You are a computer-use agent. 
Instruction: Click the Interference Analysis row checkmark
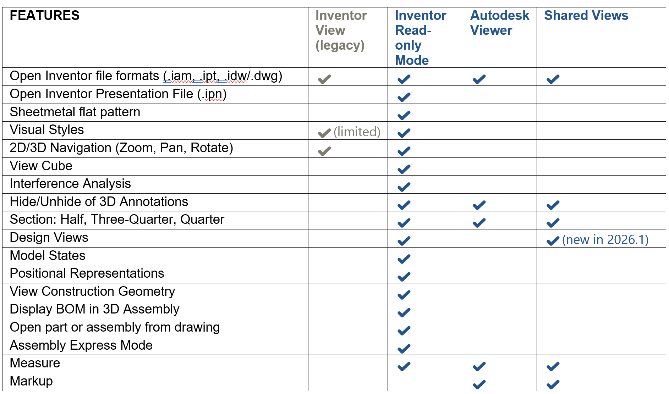point(404,187)
